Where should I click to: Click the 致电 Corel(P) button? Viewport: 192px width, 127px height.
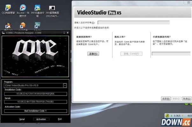(x=131, y=54)
